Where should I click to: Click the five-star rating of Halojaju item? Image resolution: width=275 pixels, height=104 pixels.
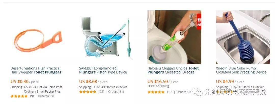point(156,92)
